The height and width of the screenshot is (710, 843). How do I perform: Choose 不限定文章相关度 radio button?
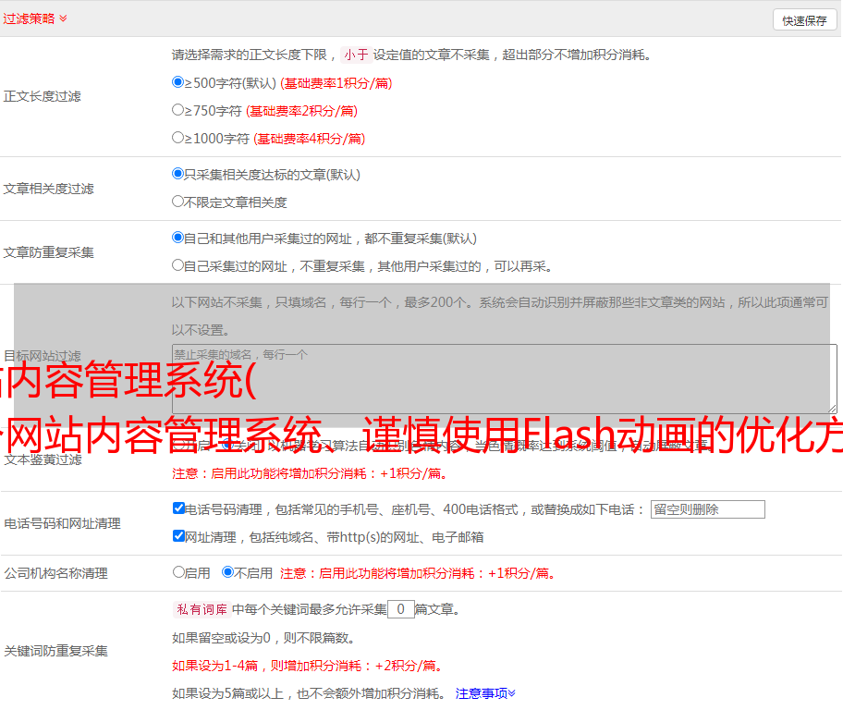178,202
